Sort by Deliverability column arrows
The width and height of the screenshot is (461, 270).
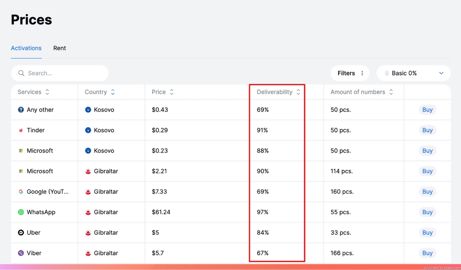298,92
